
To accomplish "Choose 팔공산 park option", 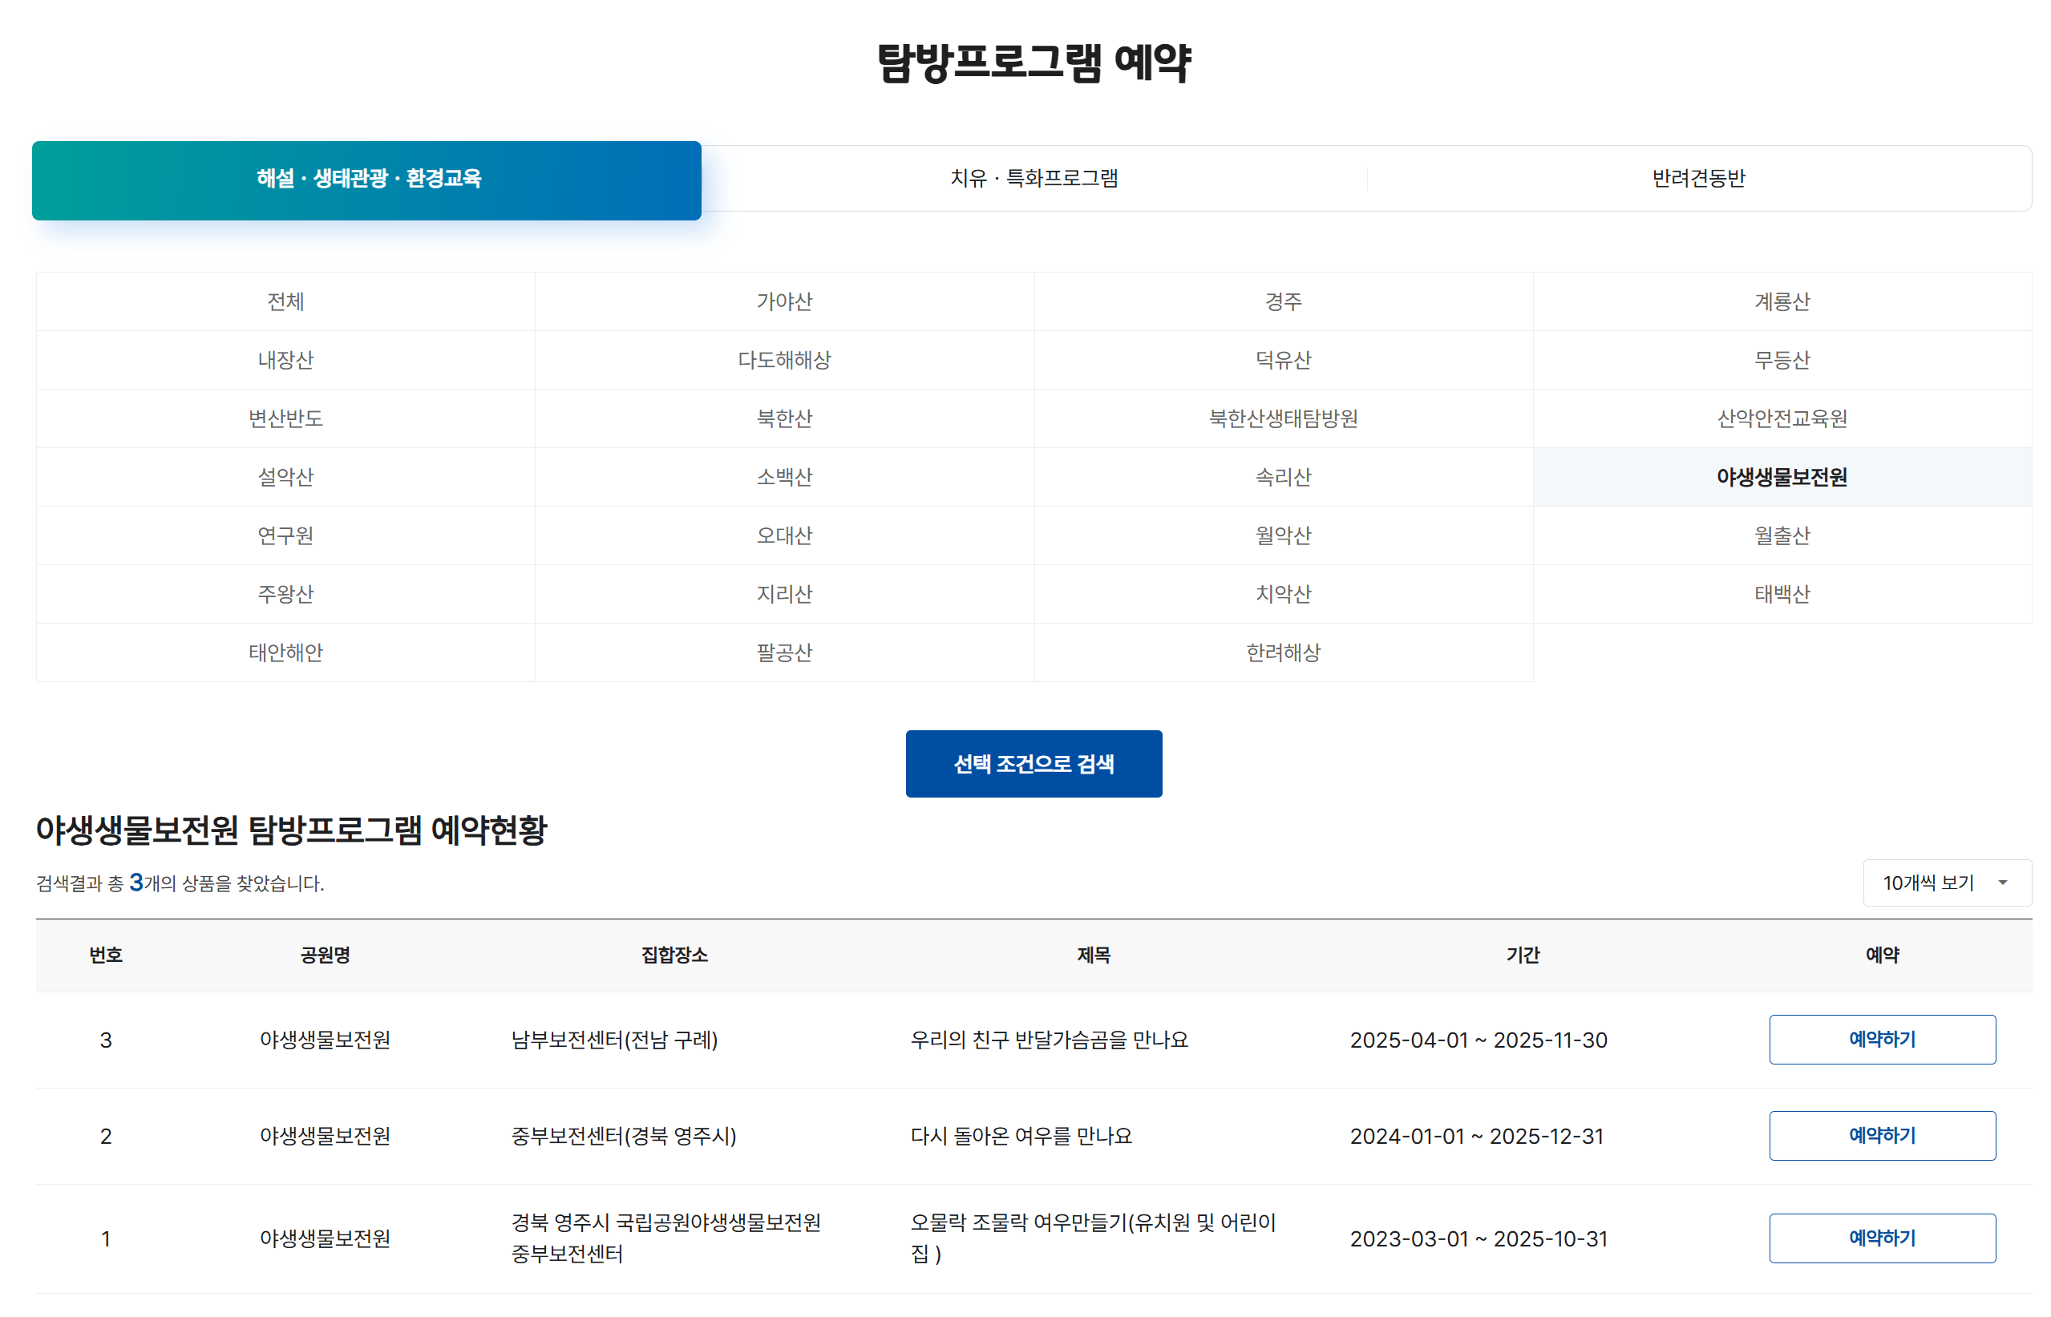I will tap(784, 652).
